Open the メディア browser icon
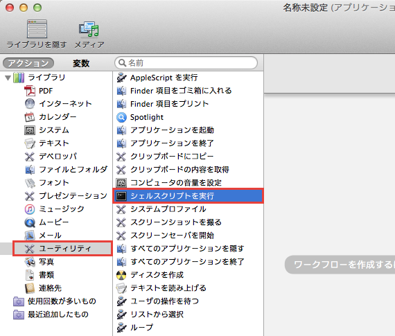This screenshot has width=395, height=336. point(89,29)
